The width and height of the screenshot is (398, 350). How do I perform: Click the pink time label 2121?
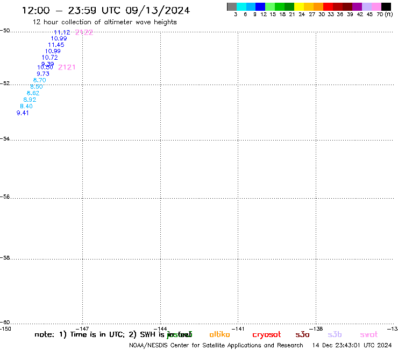[x=67, y=67]
